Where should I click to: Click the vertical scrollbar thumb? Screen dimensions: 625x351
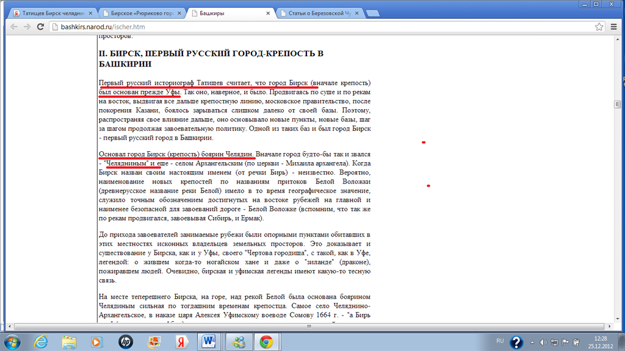click(618, 104)
